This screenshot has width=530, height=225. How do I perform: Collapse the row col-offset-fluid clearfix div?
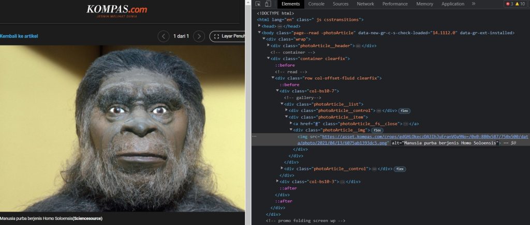click(273, 78)
